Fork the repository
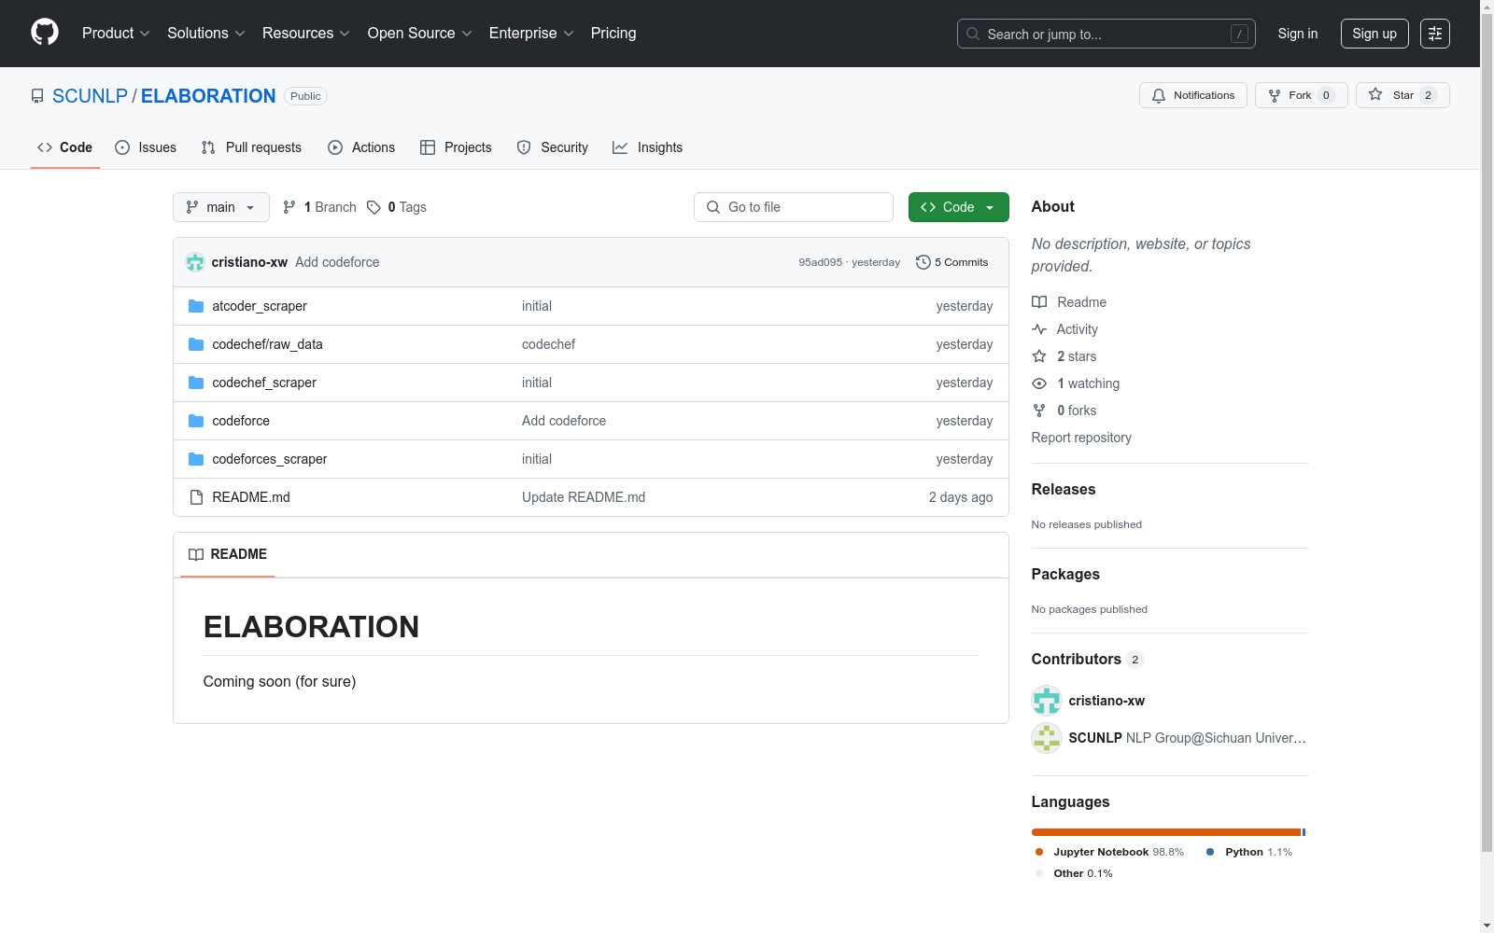 coord(1302,95)
